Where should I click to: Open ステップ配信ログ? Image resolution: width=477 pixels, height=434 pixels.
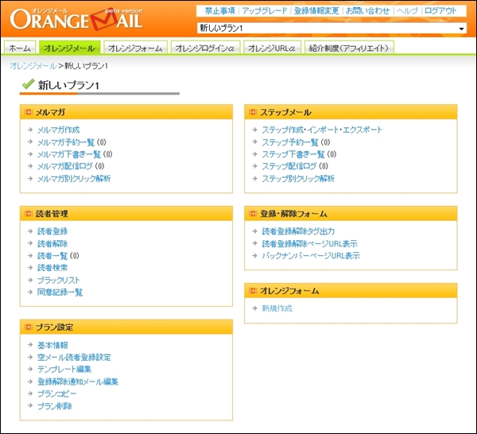coord(289,166)
